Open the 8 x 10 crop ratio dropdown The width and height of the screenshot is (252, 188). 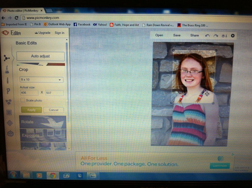click(x=41, y=80)
